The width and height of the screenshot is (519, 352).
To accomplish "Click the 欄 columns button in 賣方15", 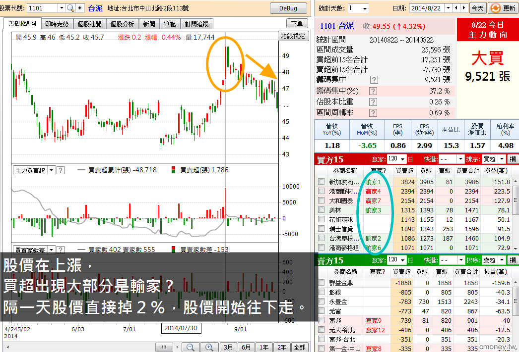I will (x=513, y=260).
